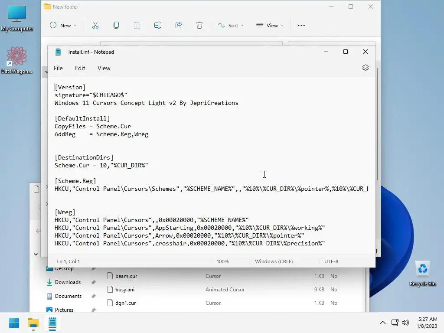Click File Explorer icon in the taskbar

[x=33, y=323]
